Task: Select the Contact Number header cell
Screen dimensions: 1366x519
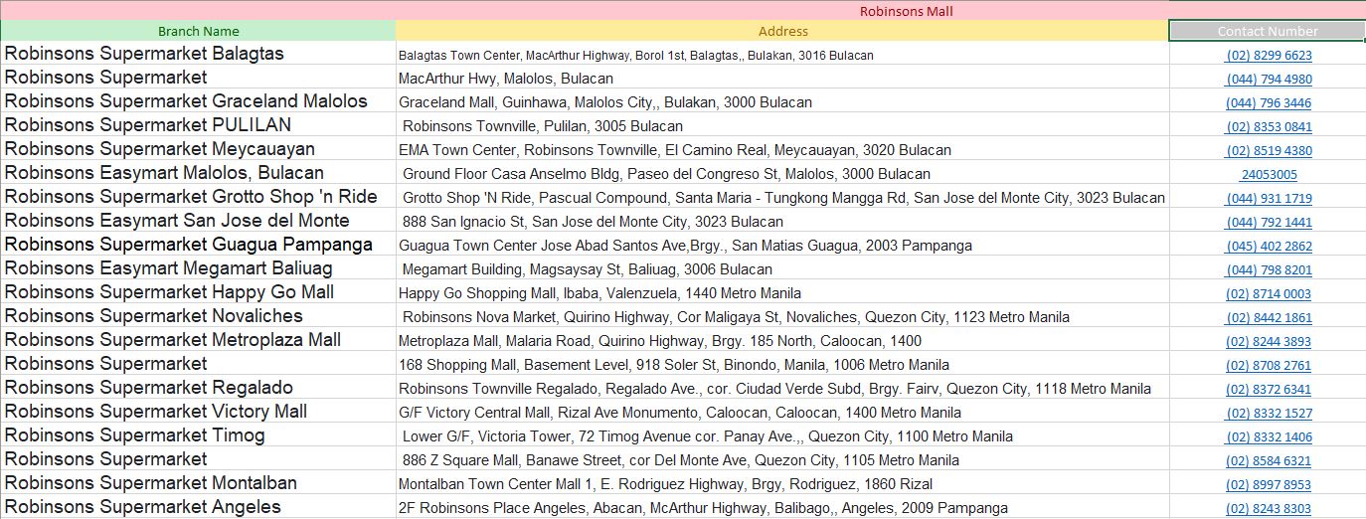Action: click(x=1268, y=31)
